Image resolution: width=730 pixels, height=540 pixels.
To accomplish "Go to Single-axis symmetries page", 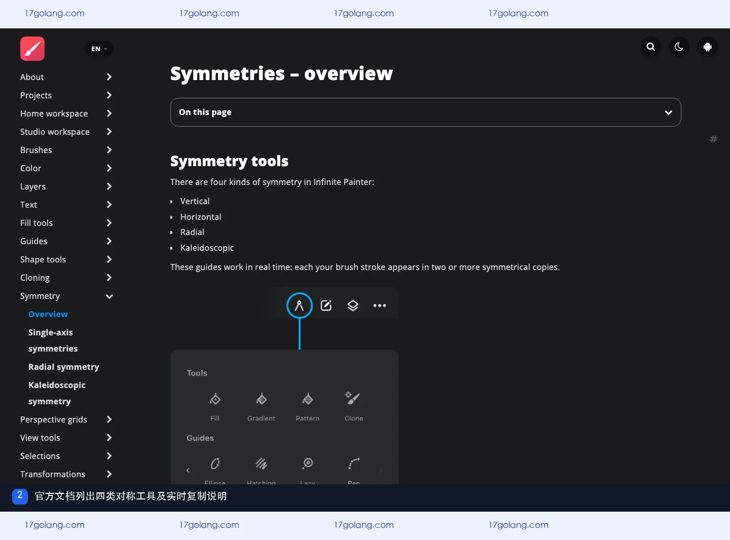I will point(53,340).
